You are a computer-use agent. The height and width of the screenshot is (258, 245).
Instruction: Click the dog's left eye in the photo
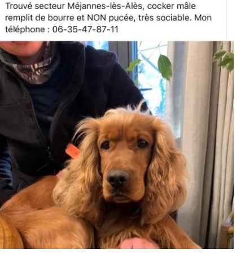click(106, 145)
